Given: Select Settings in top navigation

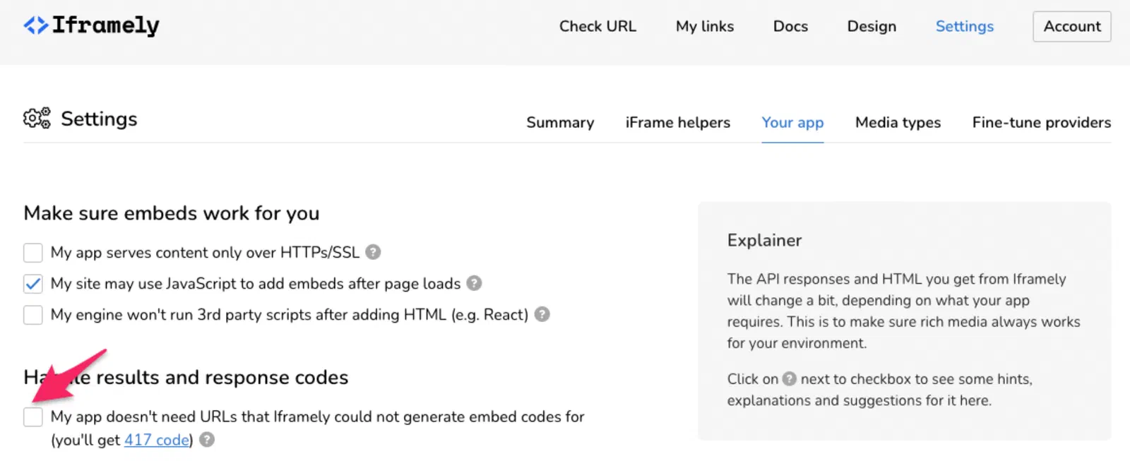Looking at the screenshot, I should [x=965, y=26].
